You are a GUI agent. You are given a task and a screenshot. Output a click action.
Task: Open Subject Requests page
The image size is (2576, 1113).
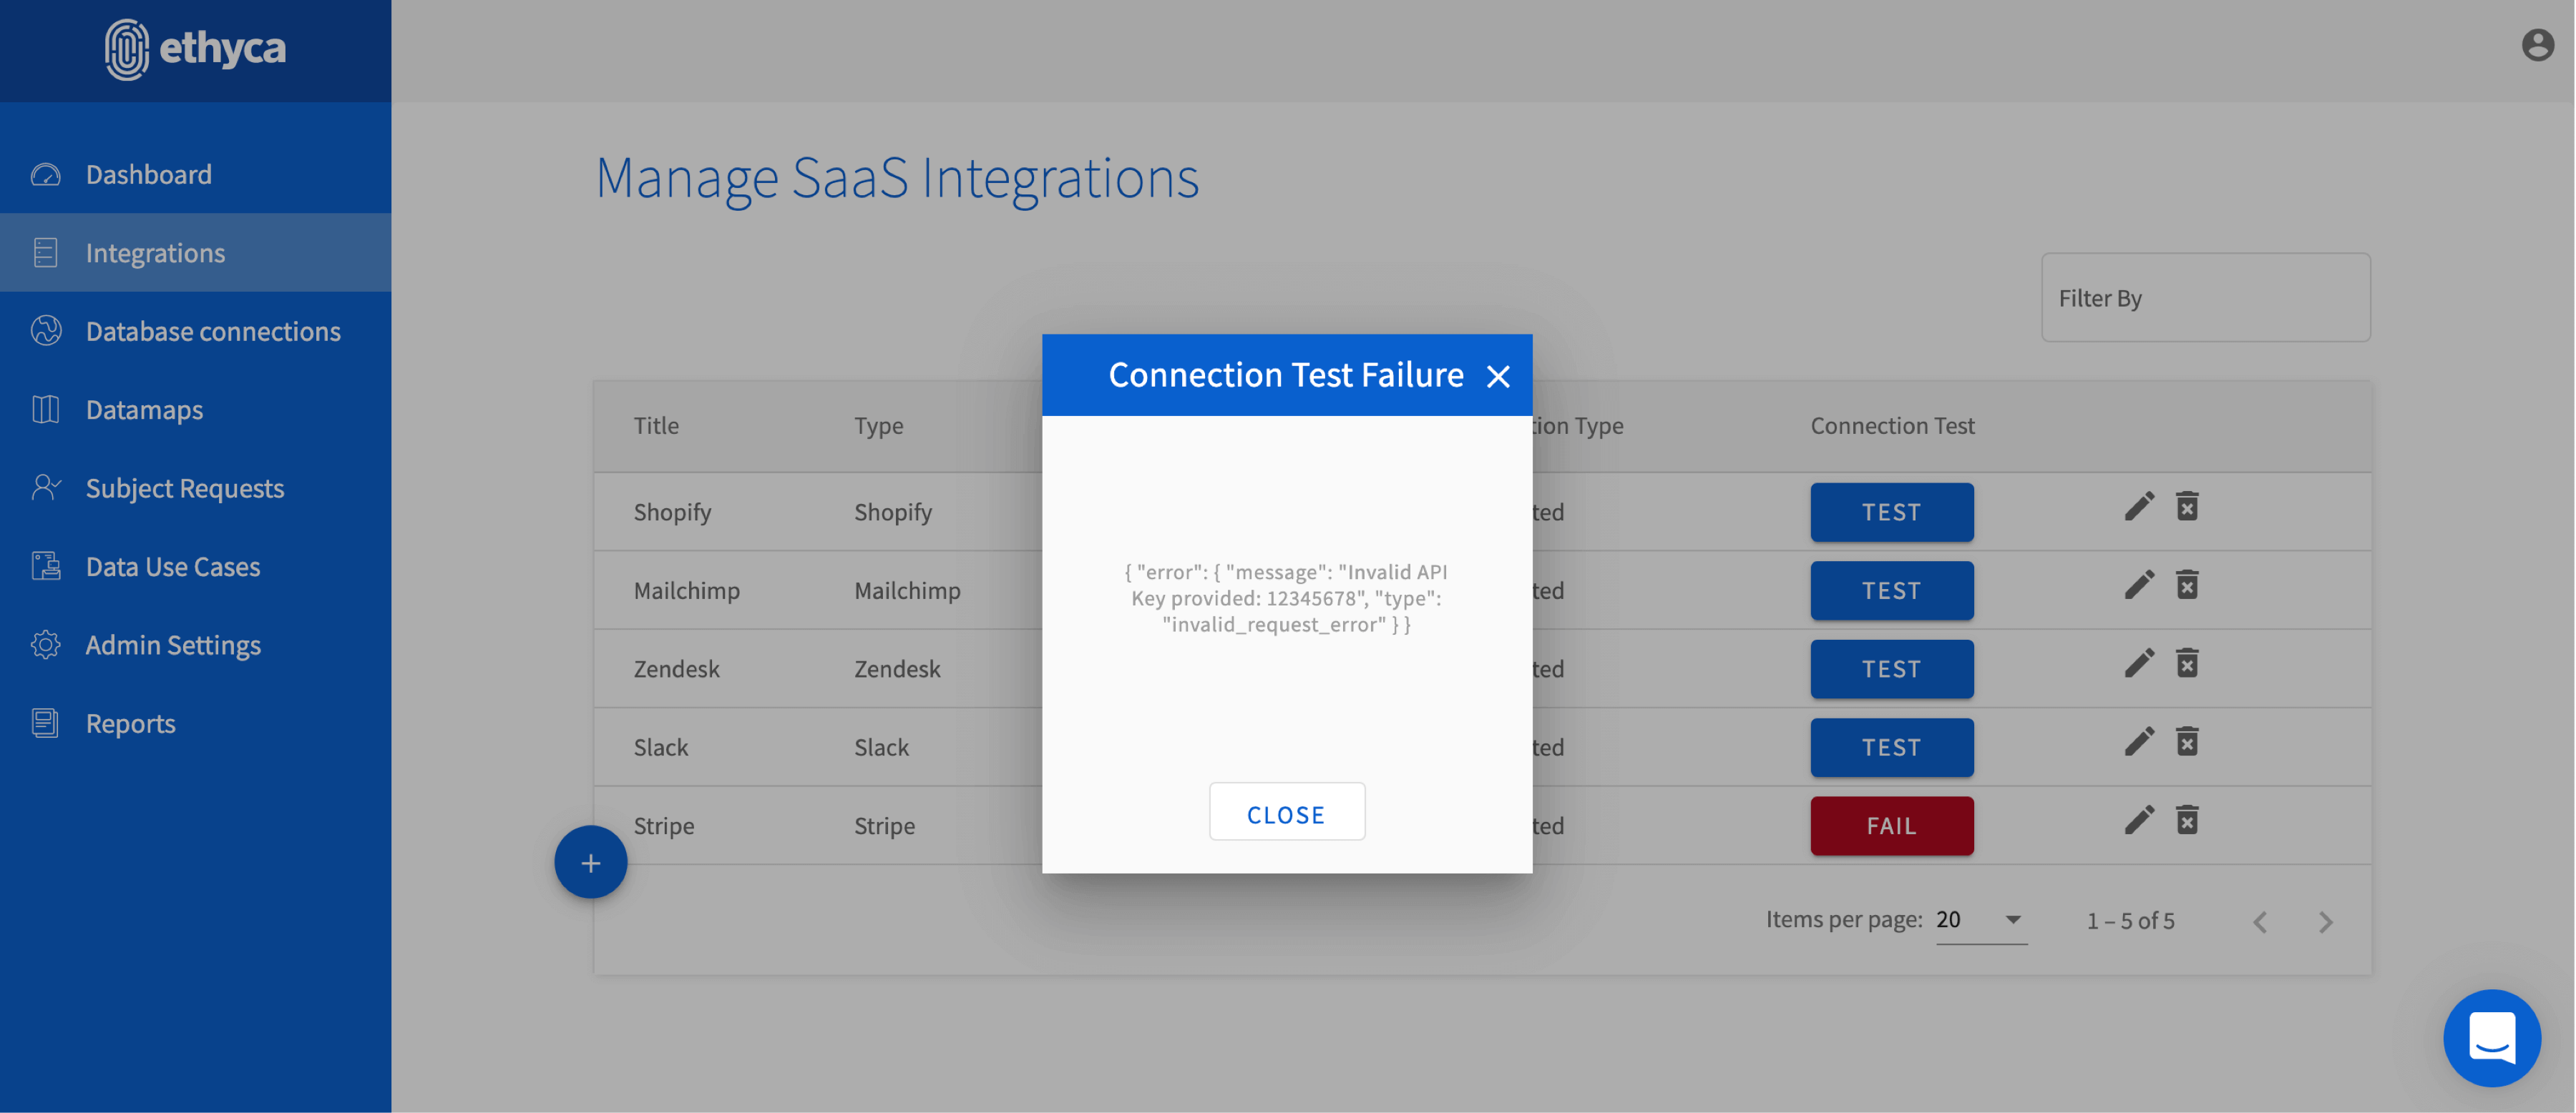185,488
